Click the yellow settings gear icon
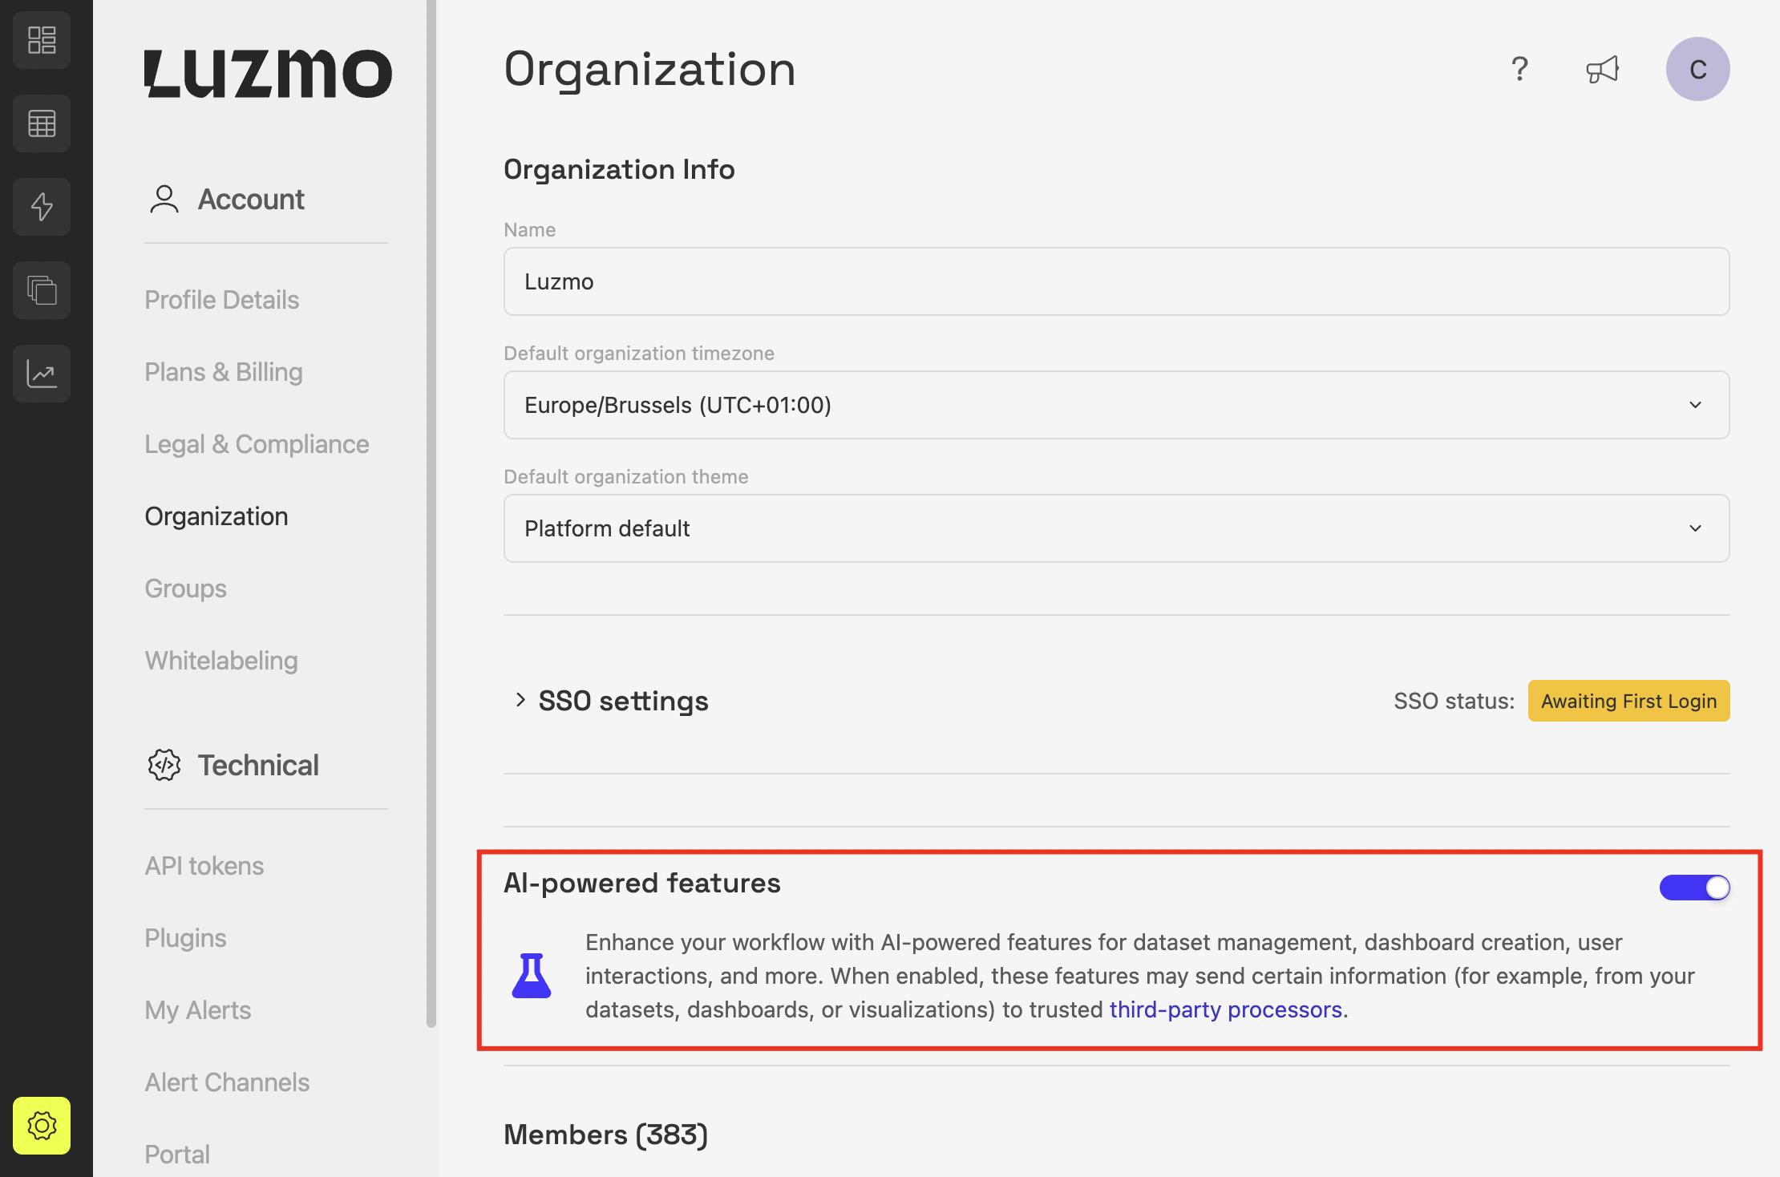Image resolution: width=1780 pixels, height=1177 pixels. [42, 1126]
